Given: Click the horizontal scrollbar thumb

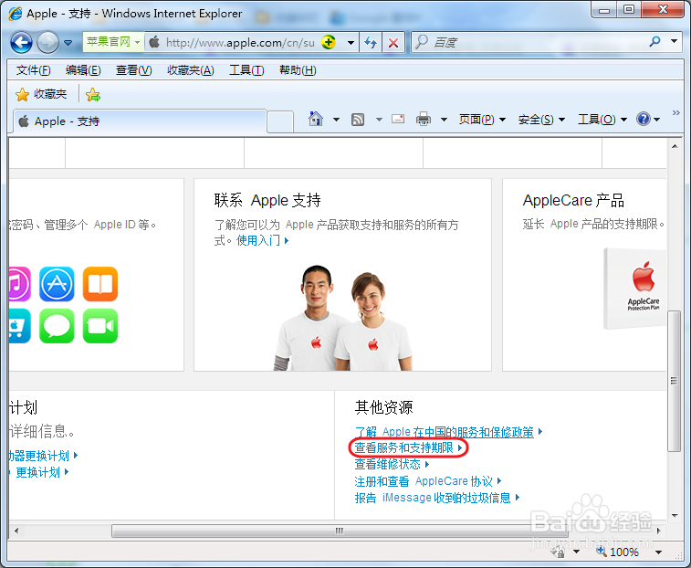Looking at the screenshot, I should [x=339, y=531].
